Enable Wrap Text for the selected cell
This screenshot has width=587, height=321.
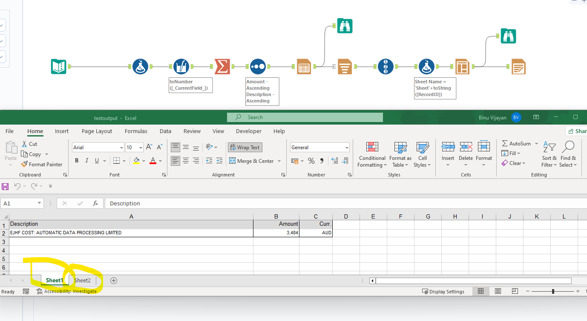245,147
